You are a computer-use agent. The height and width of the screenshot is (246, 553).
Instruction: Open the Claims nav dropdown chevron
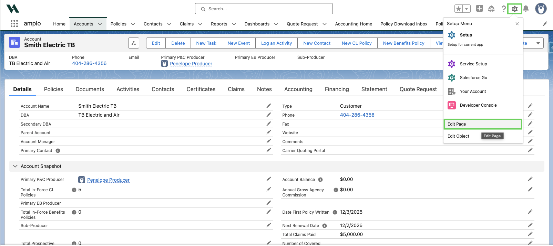click(x=200, y=24)
